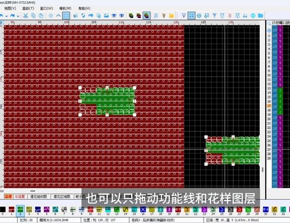Toggle the green-black layer view icon
Screen dimensions: 290x223
pyautogui.click(x=131, y=16)
